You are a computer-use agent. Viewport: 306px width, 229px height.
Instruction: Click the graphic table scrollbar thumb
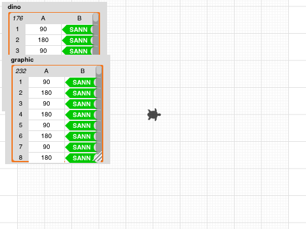(99, 70)
